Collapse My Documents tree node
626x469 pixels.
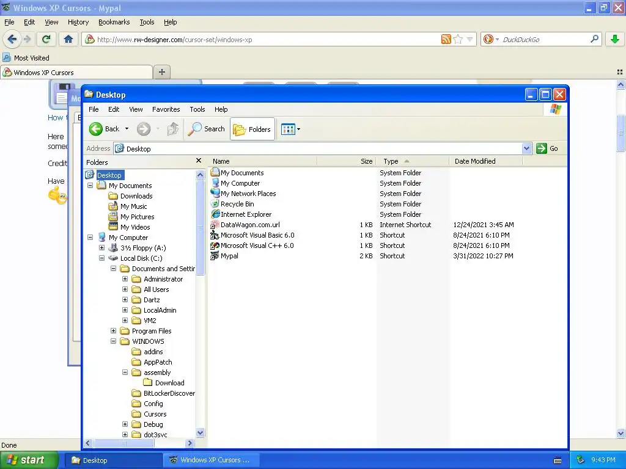coord(90,186)
